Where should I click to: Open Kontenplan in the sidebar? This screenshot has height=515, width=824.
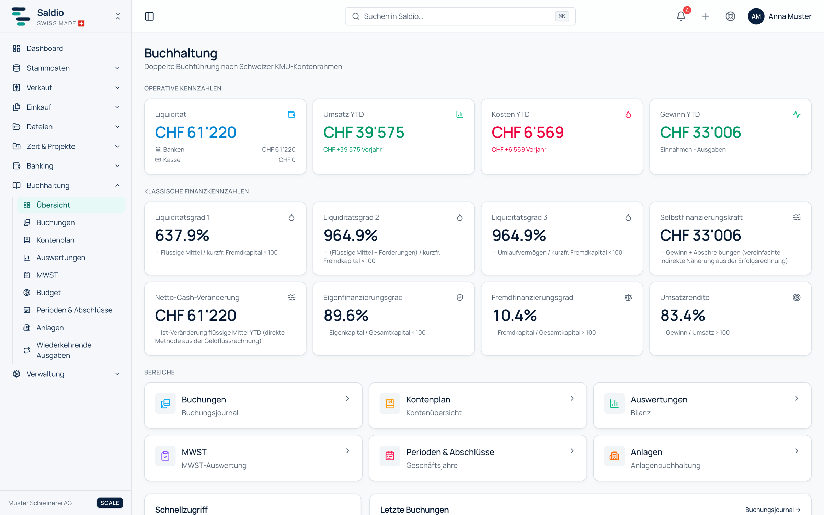71,240
